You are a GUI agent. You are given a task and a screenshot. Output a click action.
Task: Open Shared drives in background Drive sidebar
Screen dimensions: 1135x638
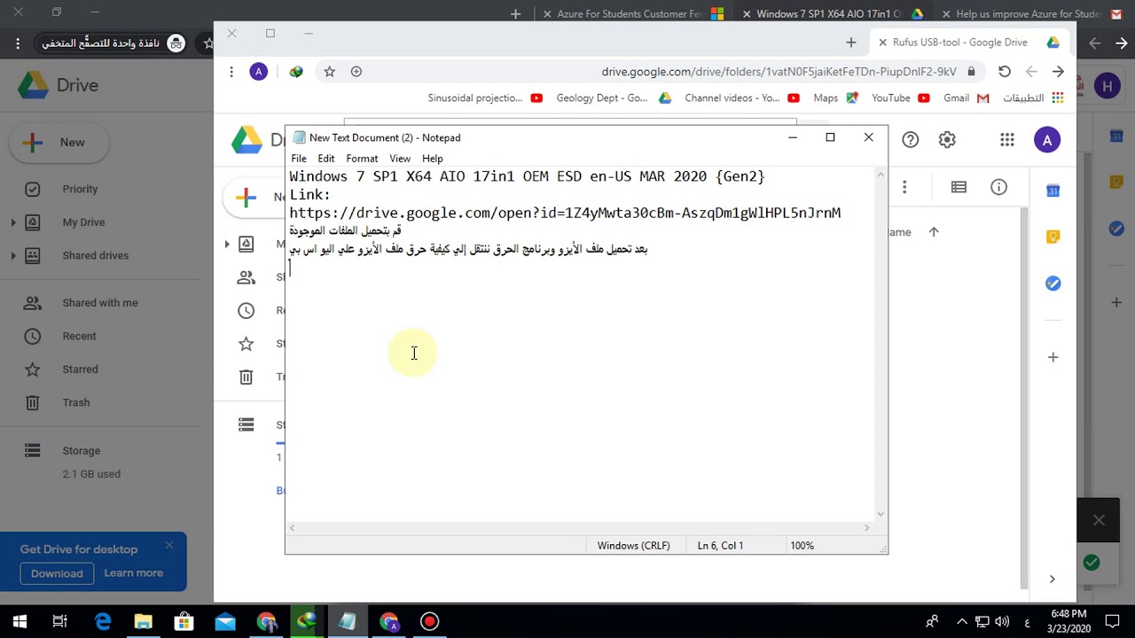click(95, 255)
